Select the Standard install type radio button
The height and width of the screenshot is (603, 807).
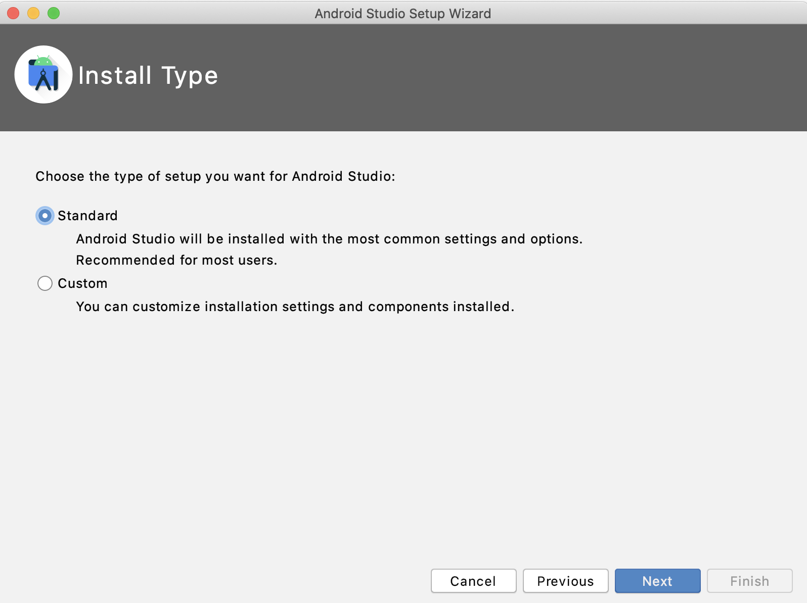(x=45, y=216)
